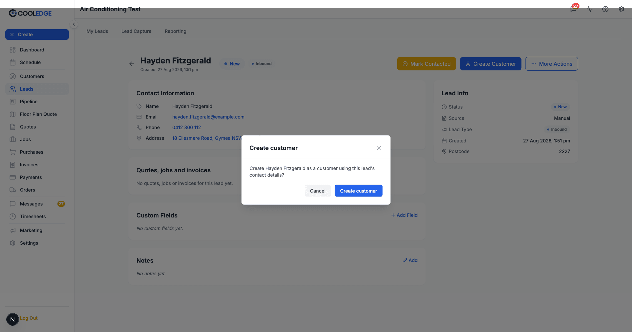Click the Quotes document icon
The height and width of the screenshot is (332, 632).
pyautogui.click(x=13, y=127)
